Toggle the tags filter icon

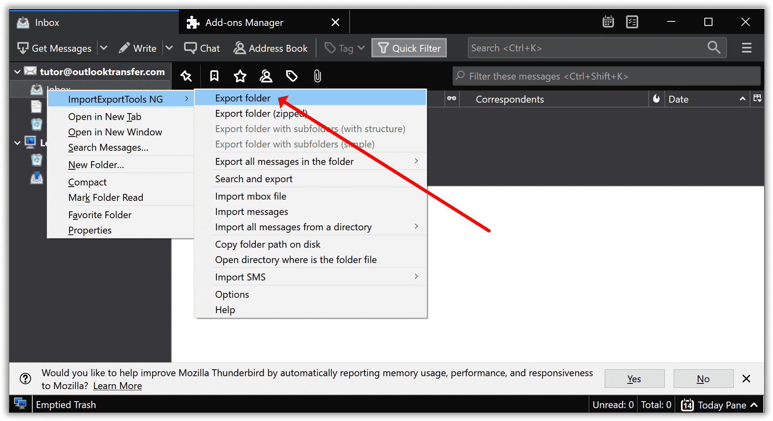[292, 76]
